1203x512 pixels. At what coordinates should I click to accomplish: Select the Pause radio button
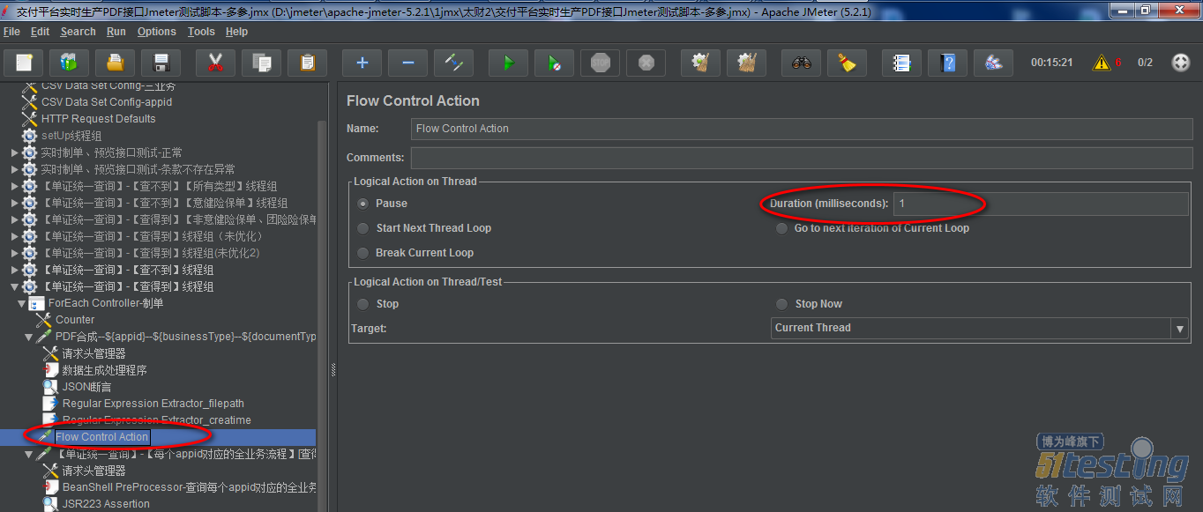coord(363,204)
